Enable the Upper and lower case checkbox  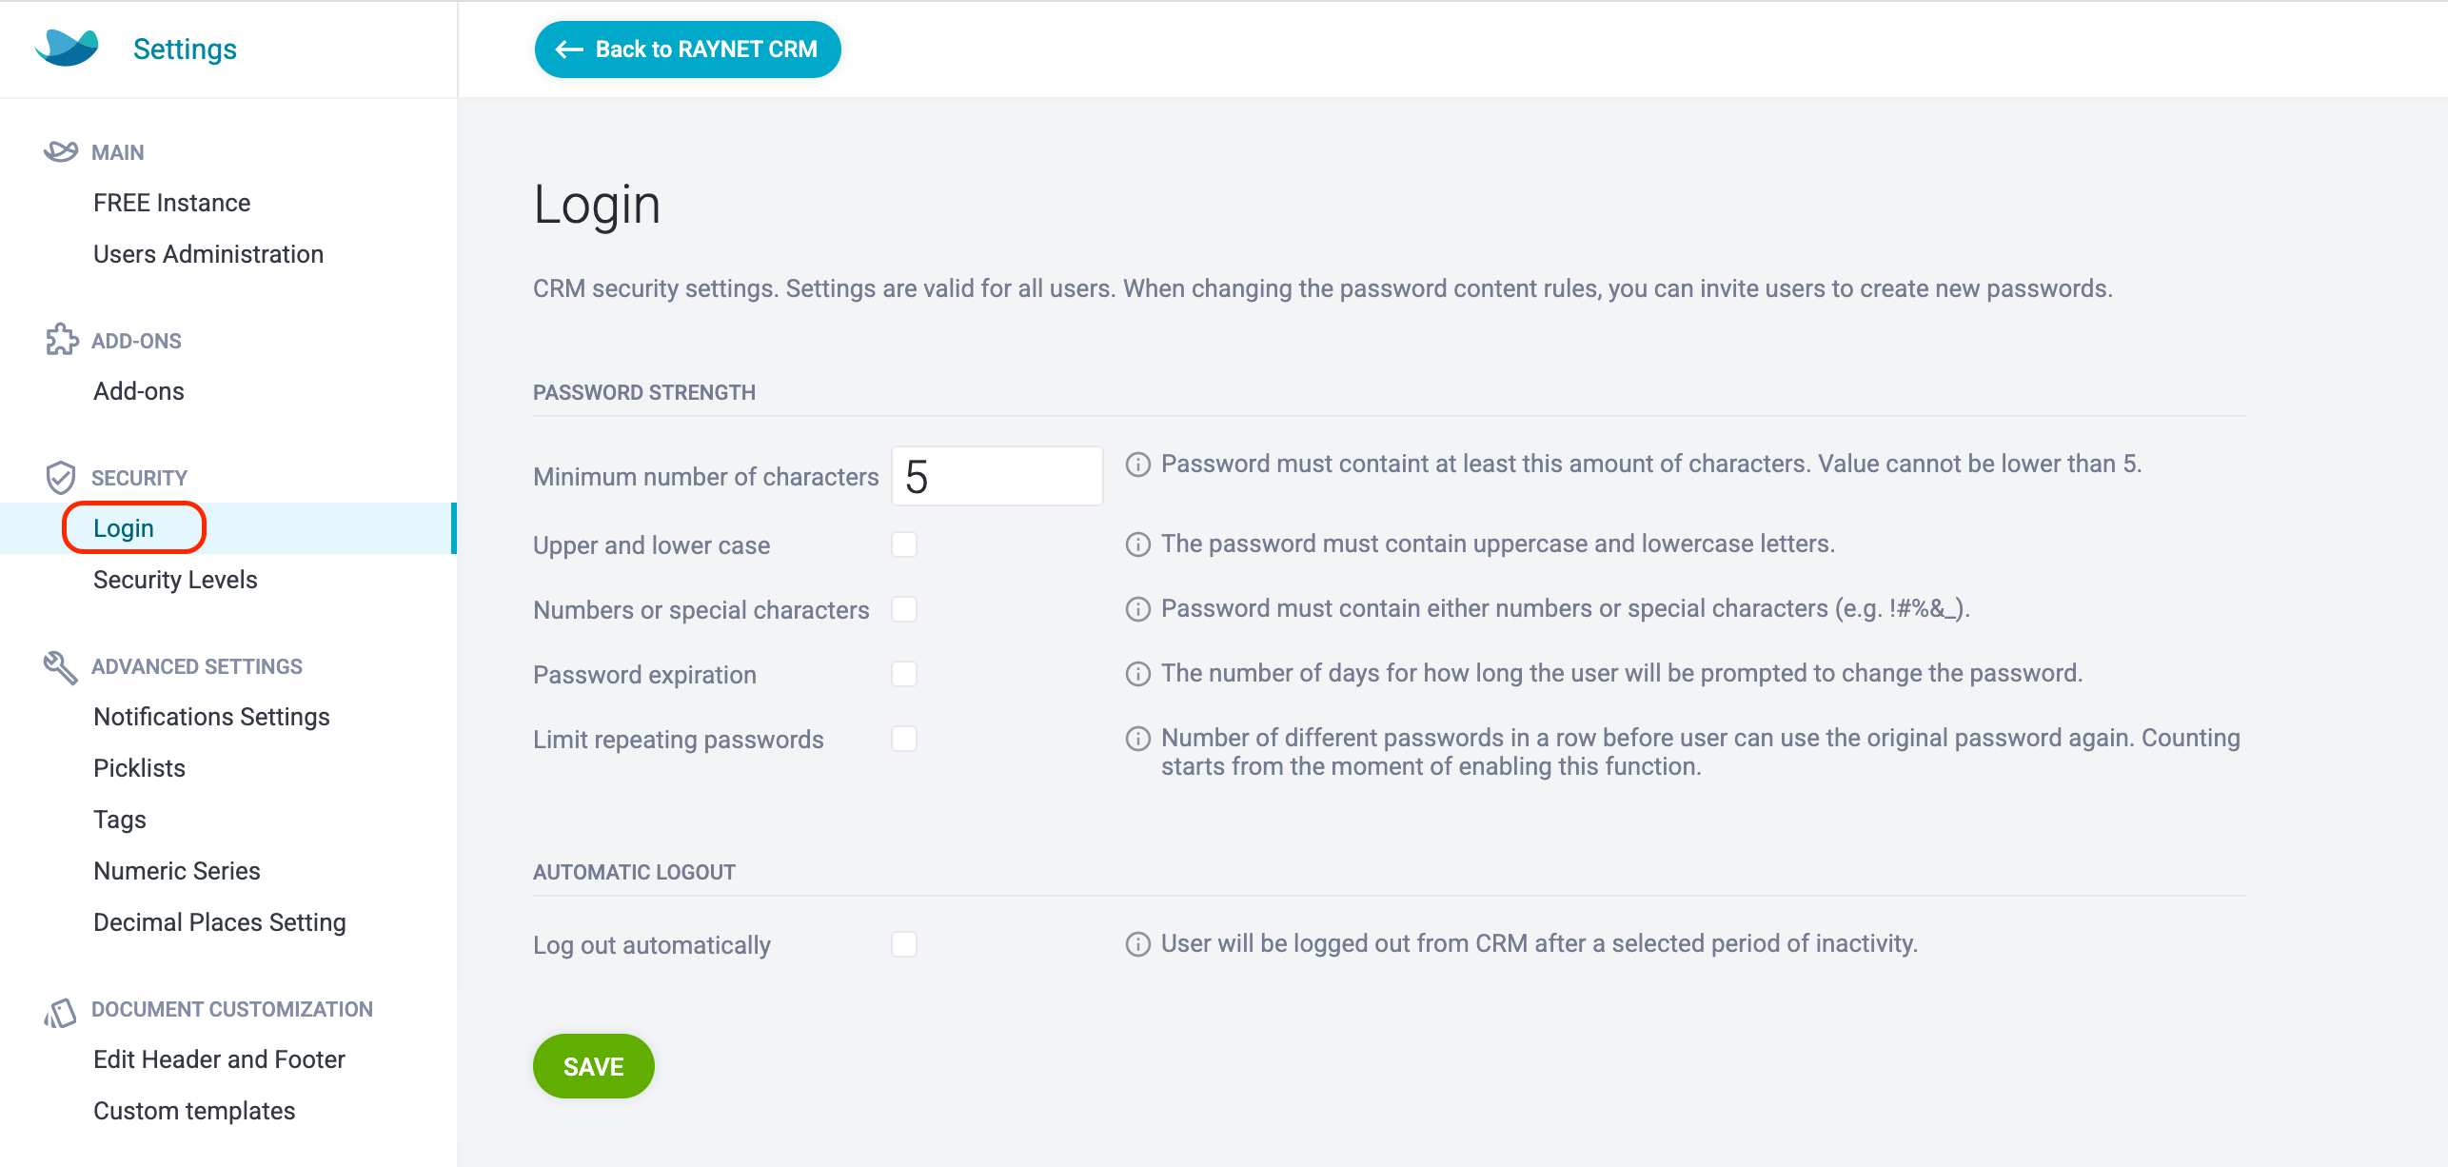(x=904, y=544)
